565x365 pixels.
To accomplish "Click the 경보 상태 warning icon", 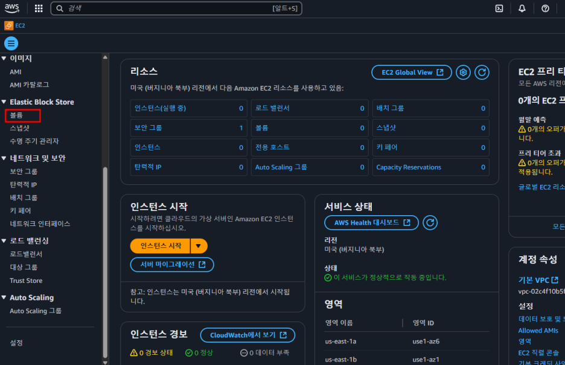I will tap(133, 352).
